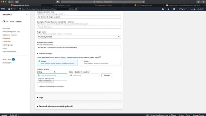Click the search icon in Setting field
The height and width of the screenshot is (116, 206).
(39, 75)
